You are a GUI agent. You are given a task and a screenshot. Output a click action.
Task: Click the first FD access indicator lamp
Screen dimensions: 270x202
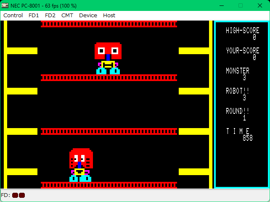(15, 195)
